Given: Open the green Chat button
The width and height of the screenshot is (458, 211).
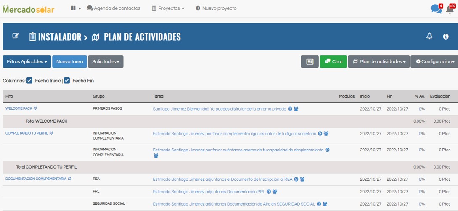Looking at the screenshot, I should [x=333, y=62].
